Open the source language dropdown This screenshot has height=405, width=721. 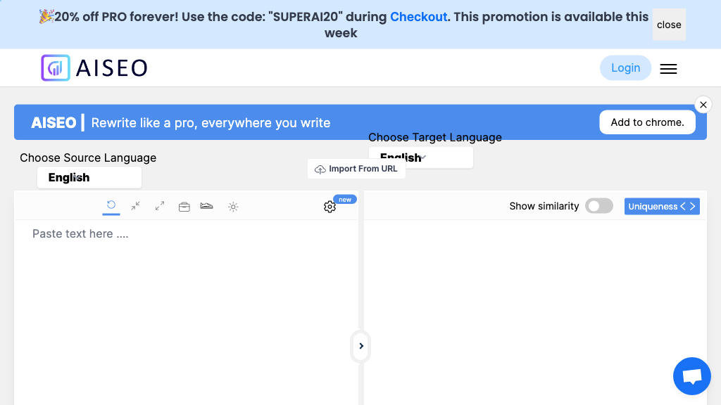click(x=89, y=178)
